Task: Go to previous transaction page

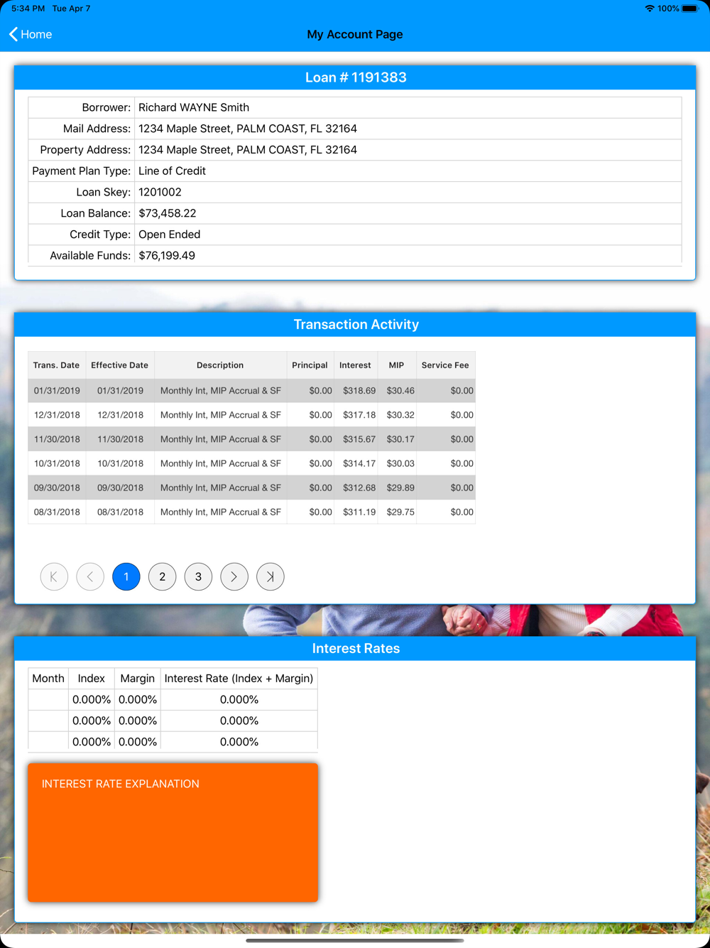Action: [90, 576]
